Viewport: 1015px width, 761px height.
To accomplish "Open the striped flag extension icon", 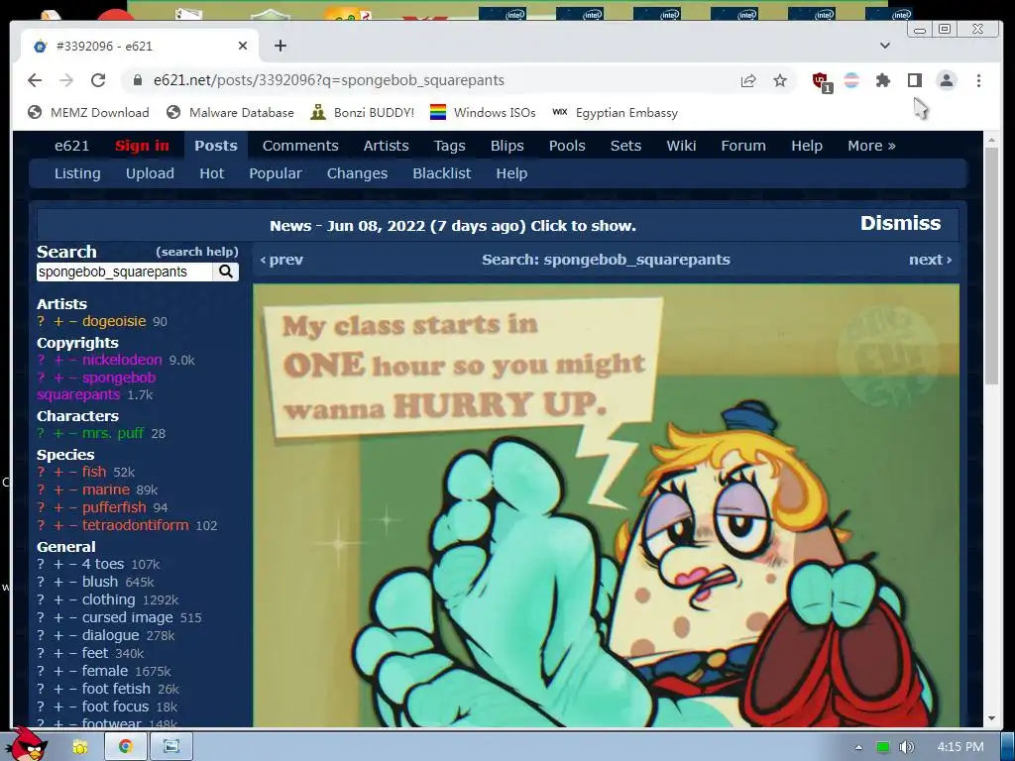I will pos(851,80).
